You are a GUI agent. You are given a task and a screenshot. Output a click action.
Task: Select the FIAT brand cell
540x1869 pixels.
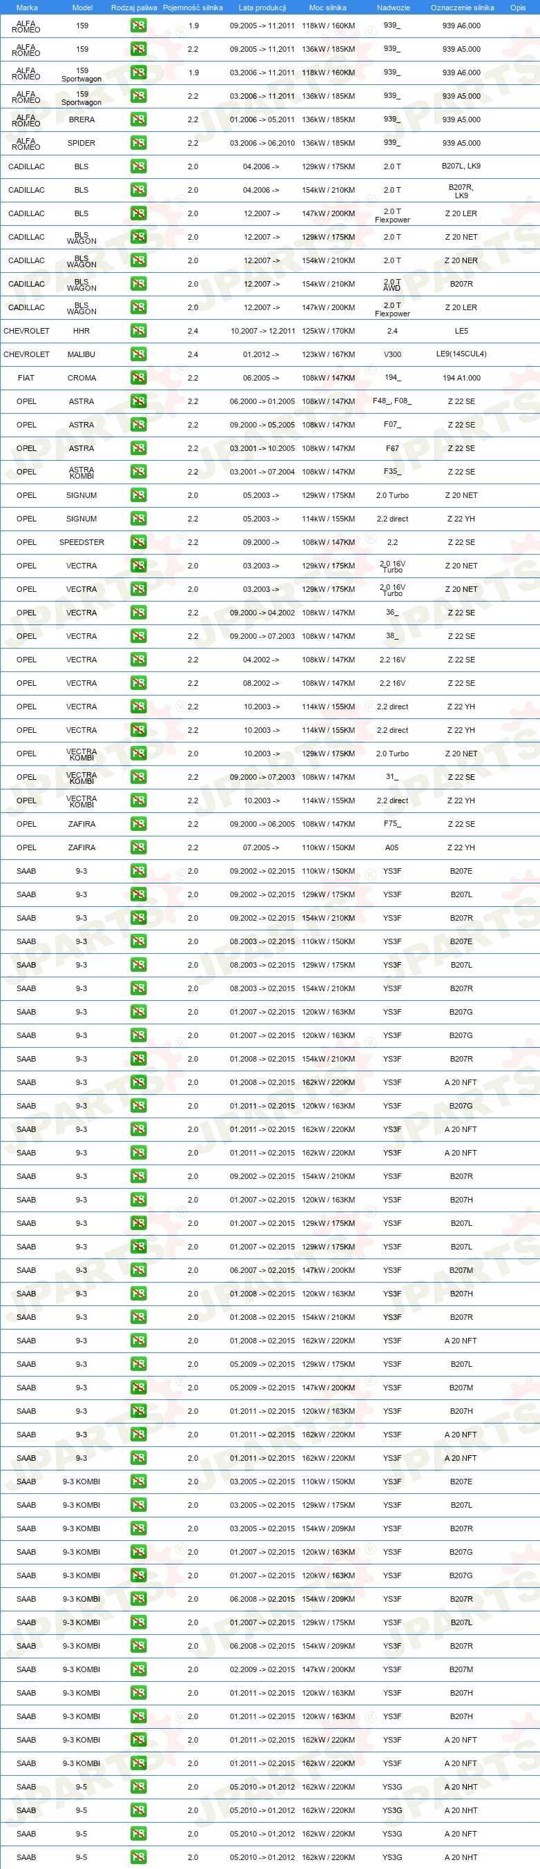click(26, 378)
